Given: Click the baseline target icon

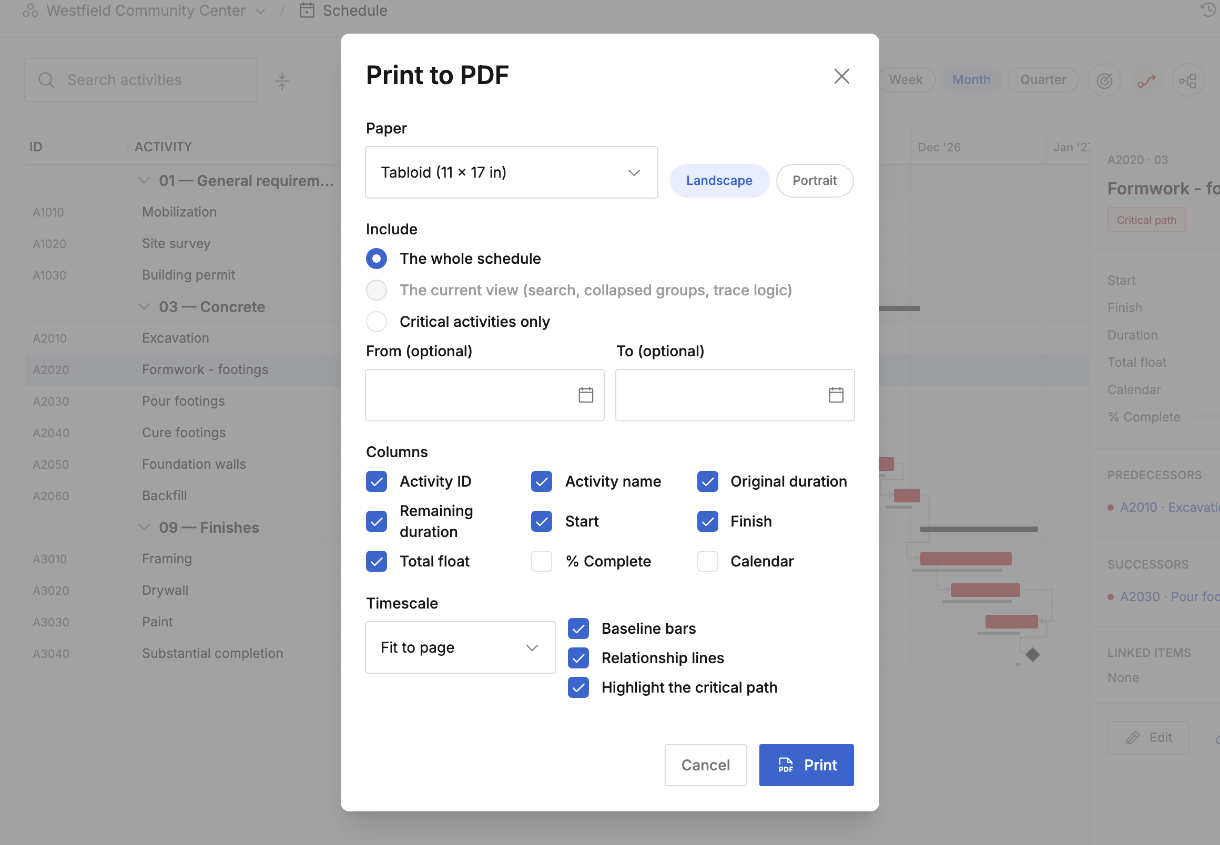Looking at the screenshot, I should (x=1103, y=80).
